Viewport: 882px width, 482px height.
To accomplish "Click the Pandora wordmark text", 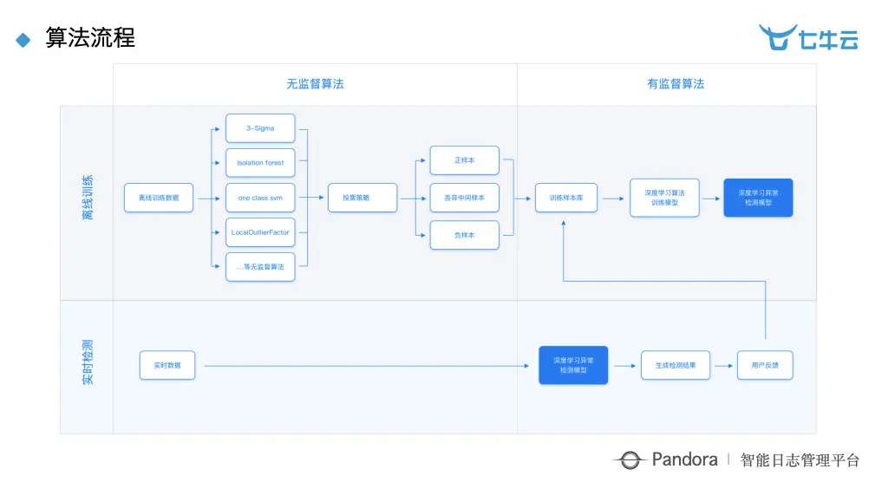I will point(684,459).
